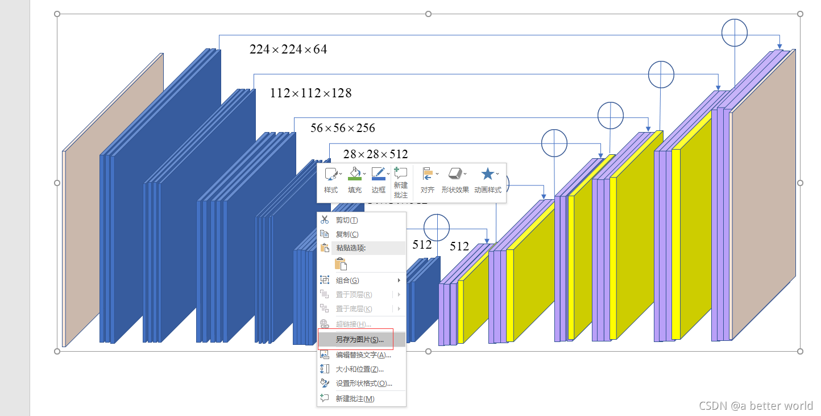This screenshot has width=821, height=416.
Task: Choose 复制(C) from the context menu
Action: click(x=361, y=234)
